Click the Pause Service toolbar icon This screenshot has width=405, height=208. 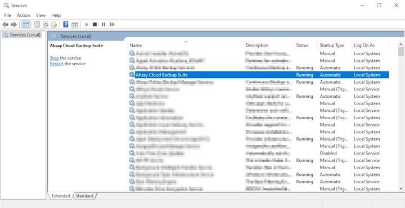pos(103,25)
